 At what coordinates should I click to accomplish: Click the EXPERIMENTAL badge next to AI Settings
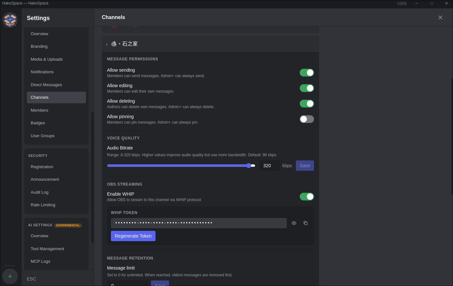tap(68, 225)
